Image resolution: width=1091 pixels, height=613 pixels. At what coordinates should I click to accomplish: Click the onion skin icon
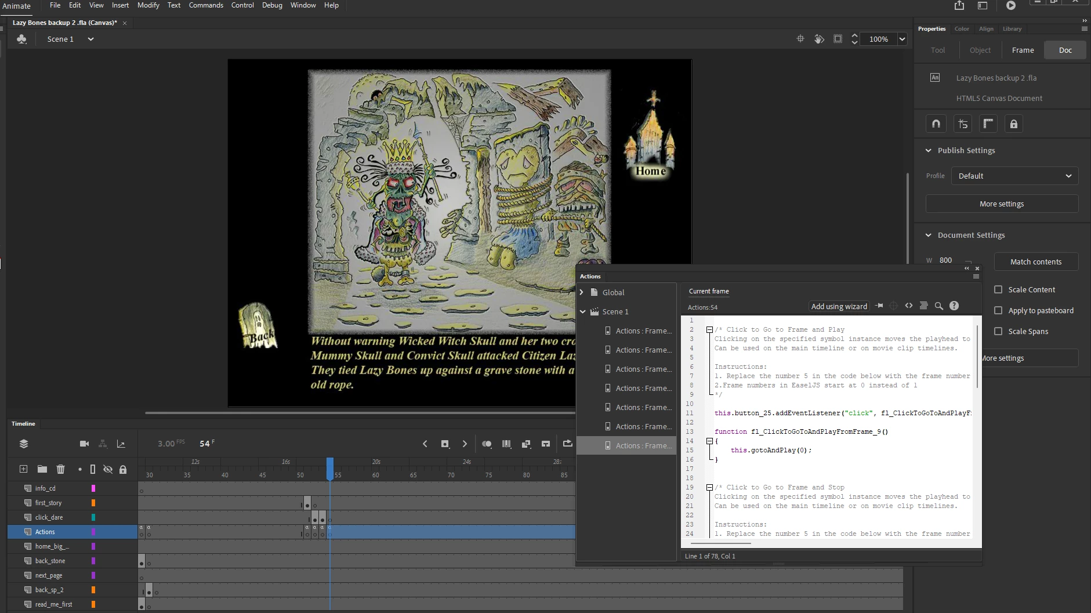point(487,444)
